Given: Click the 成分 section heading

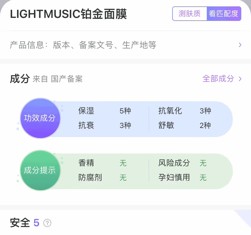Looking at the screenshot, I should point(19,79).
